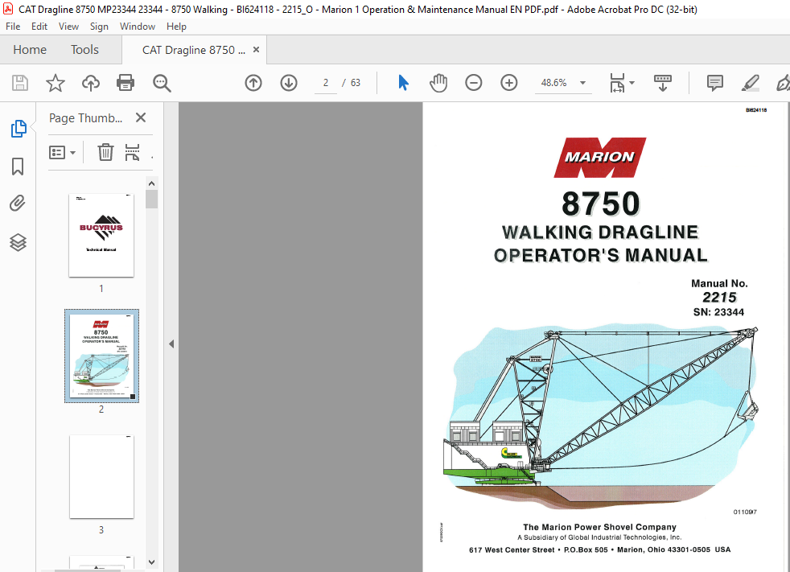Viewport: 790px width, 572px height.
Task: Activate the Hand pan tool
Action: click(438, 83)
